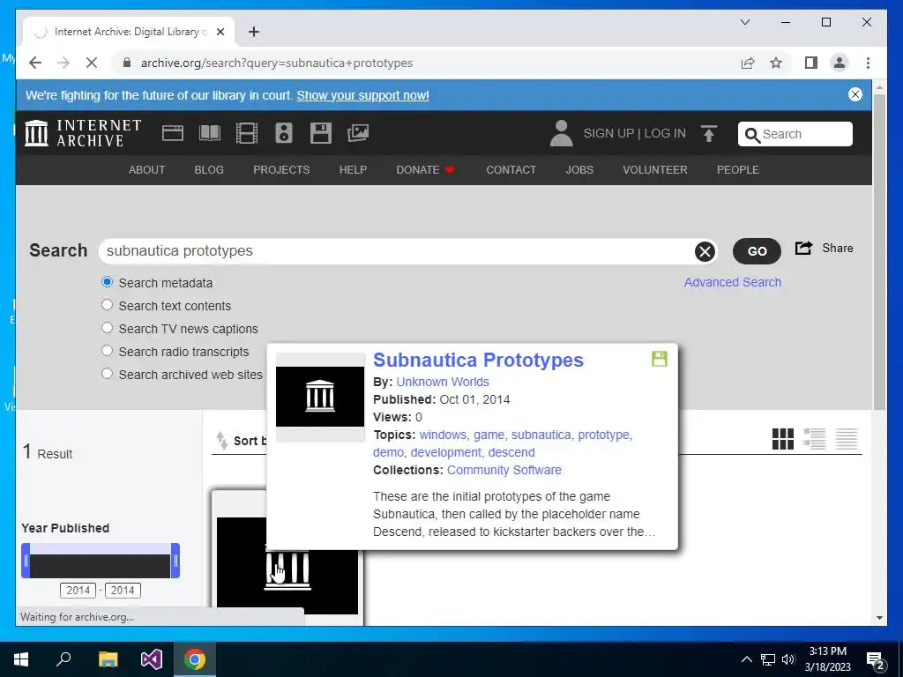Open the Web (Wayback) media icon
The width and height of the screenshot is (903, 677).
tap(173, 133)
